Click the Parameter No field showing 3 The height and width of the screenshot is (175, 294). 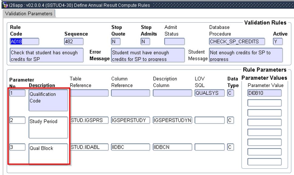17,147
